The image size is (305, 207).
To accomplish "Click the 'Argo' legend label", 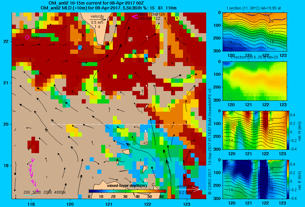I will click(x=35, y=37).
